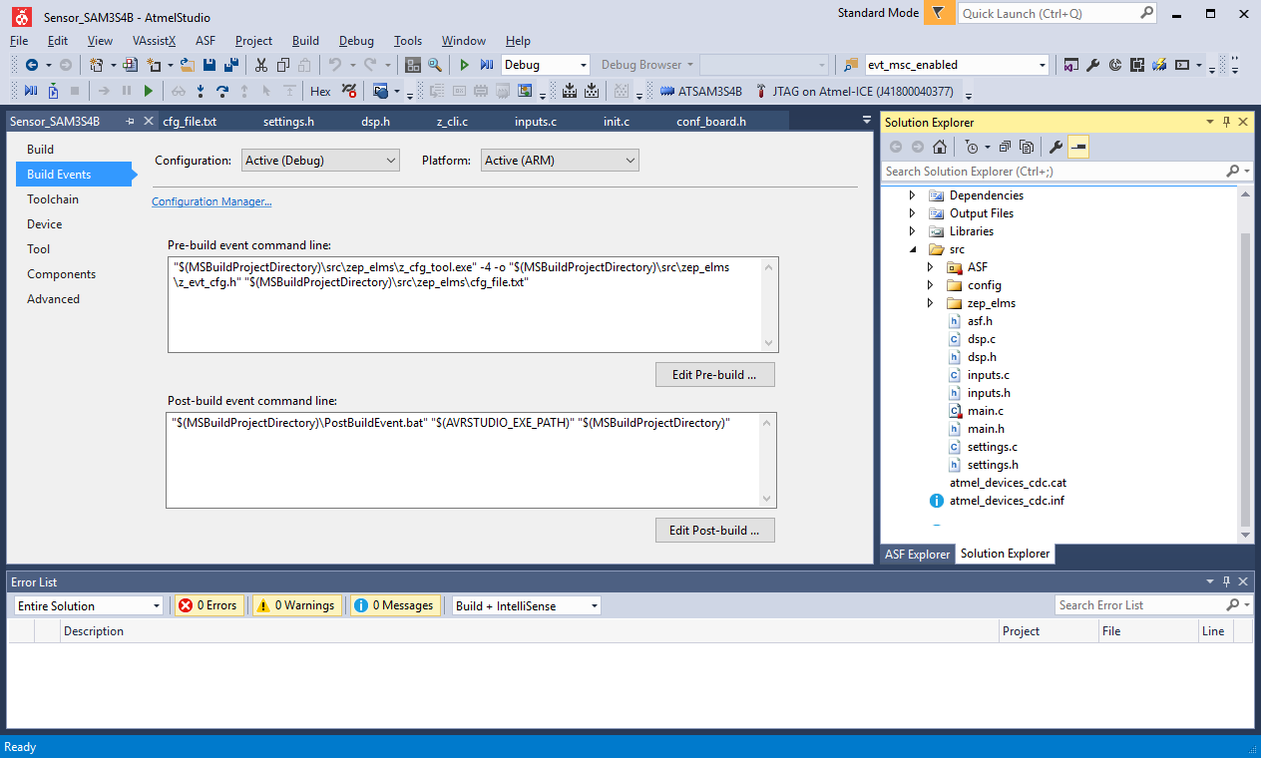Toggle Preview Selected Items in Solution Explorer
This screenshot has height=758, width=1261.
click(x=1077, y=147)
